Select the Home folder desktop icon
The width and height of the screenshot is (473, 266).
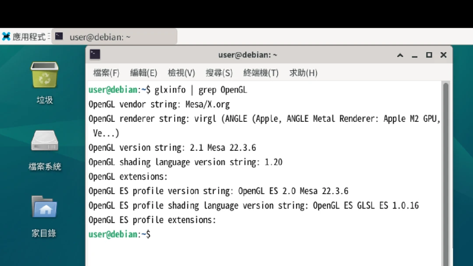pyautogui.click(x=44, y=208)
